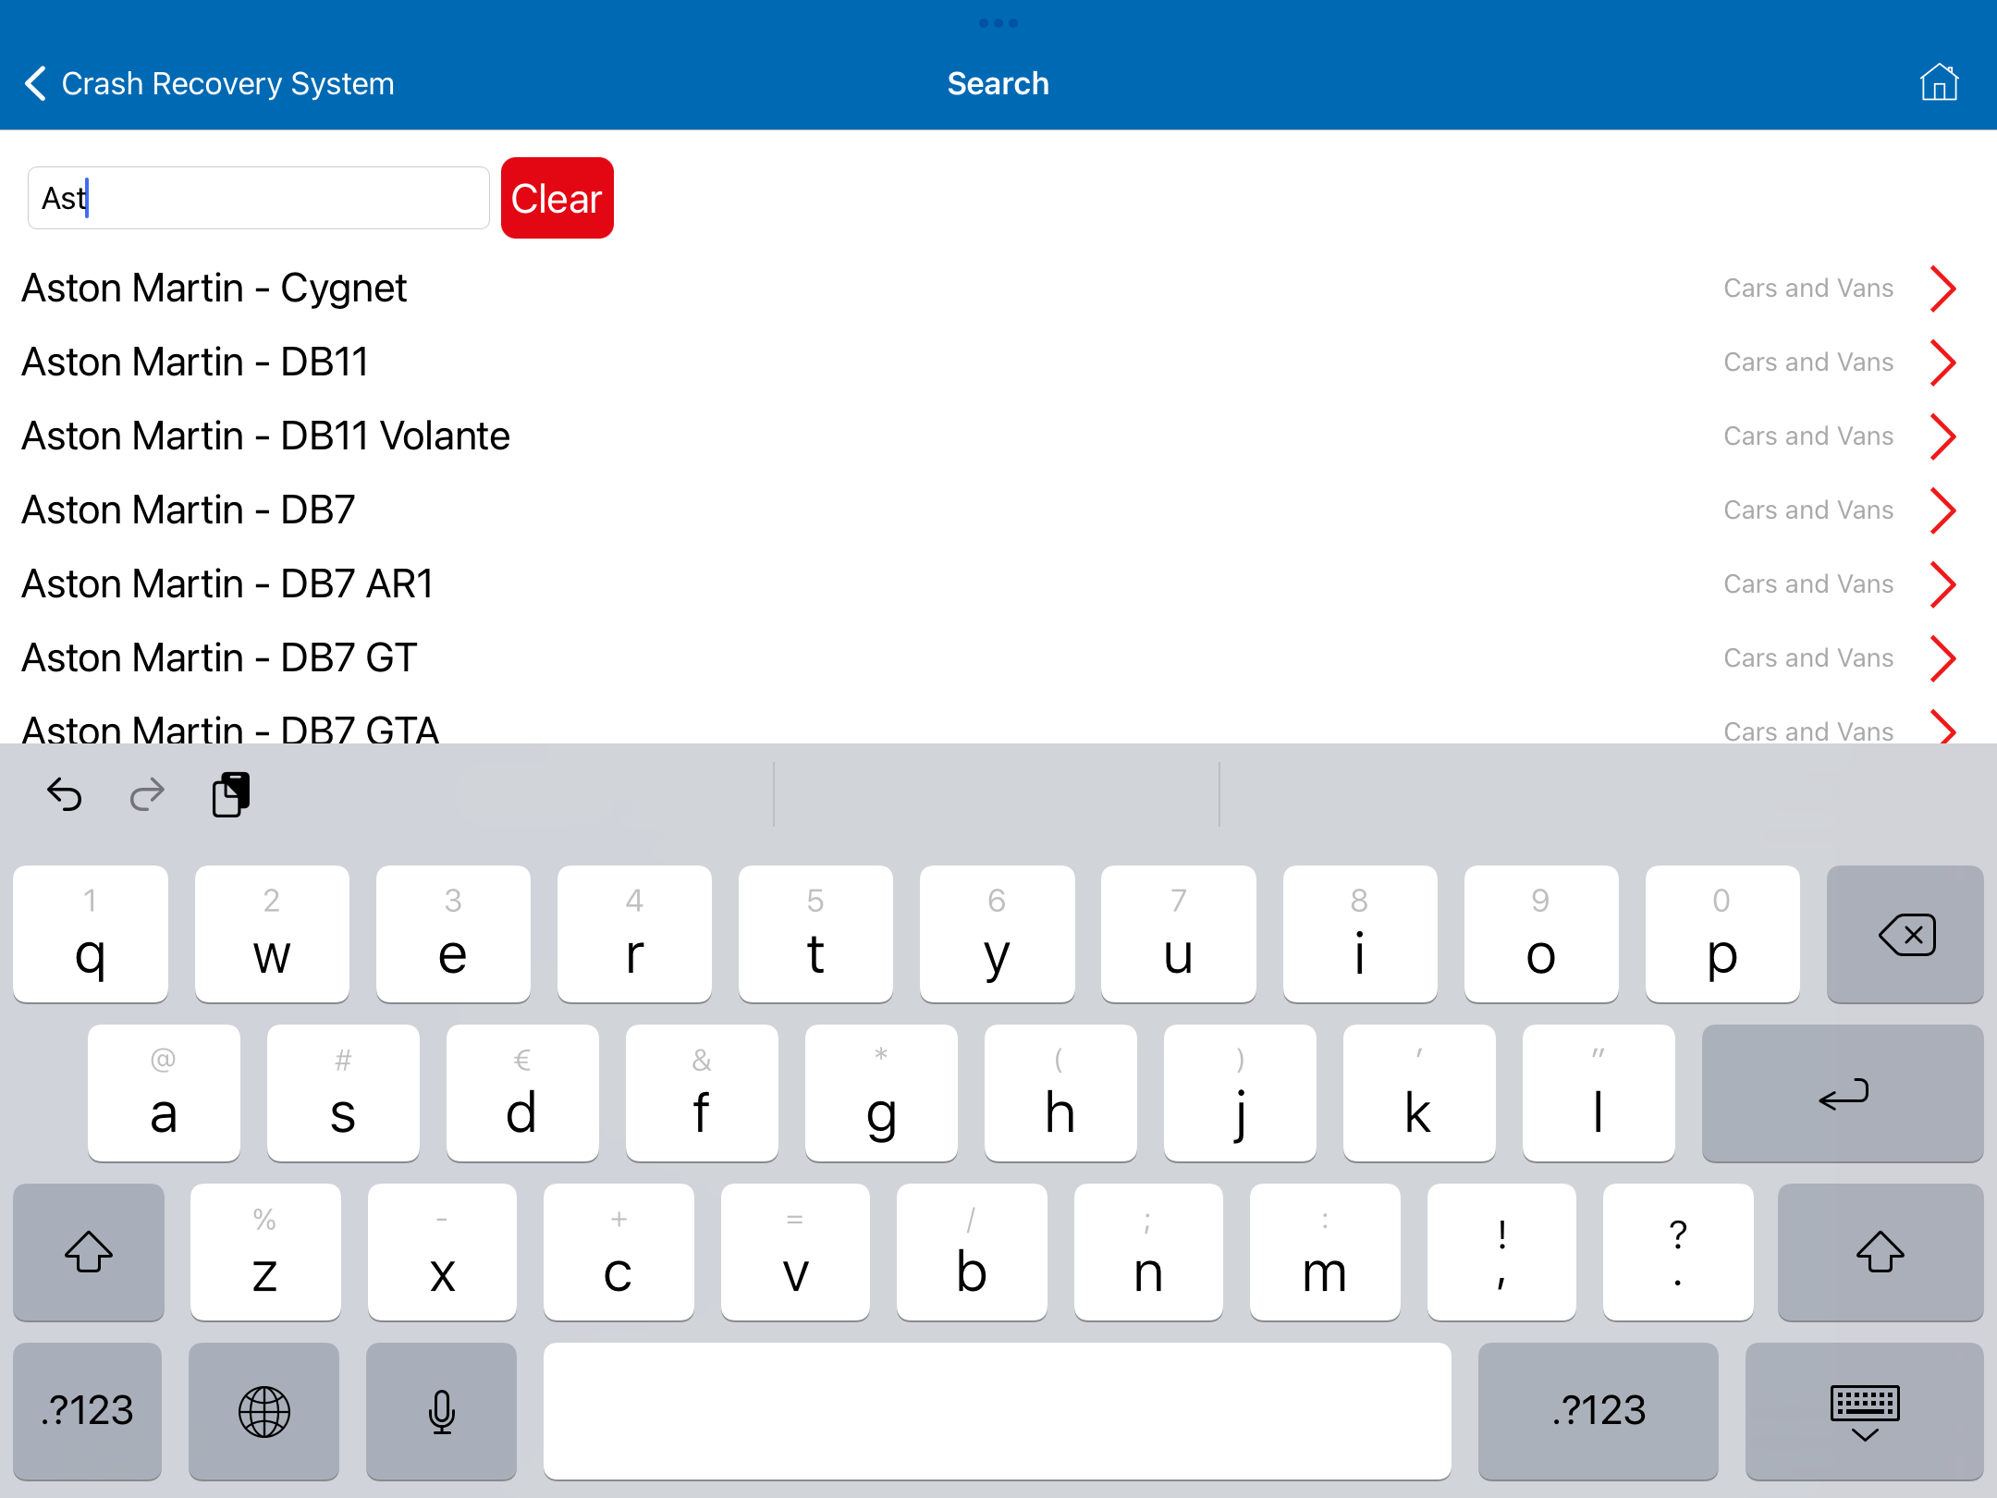Tap the c key
This screenshot has height=1498, width=1997.
[619, 1252]
